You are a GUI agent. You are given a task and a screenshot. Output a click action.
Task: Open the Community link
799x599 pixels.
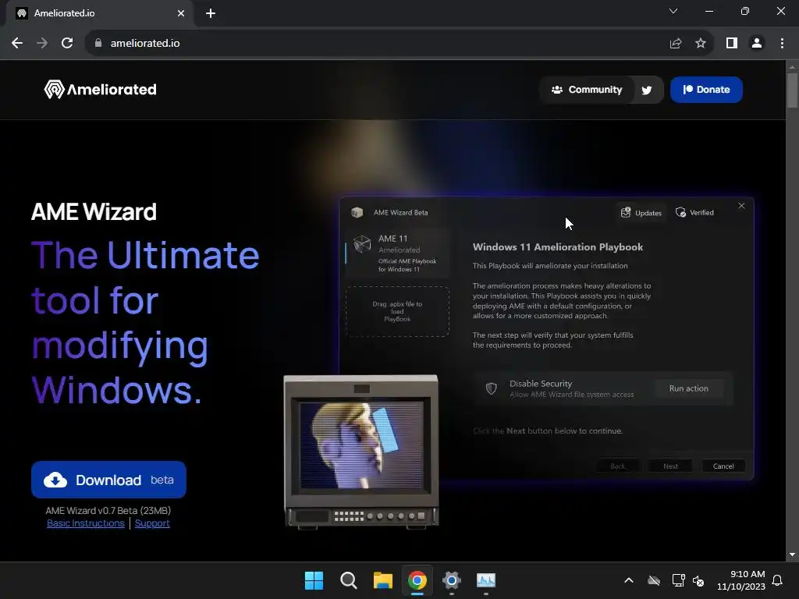tap(587, 90)
